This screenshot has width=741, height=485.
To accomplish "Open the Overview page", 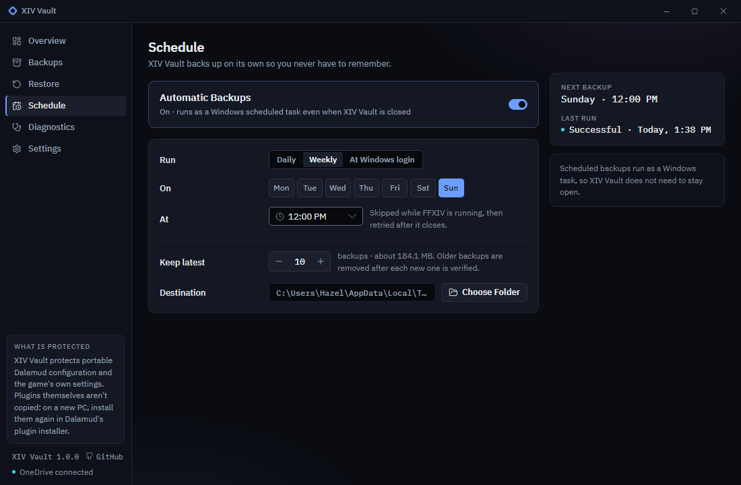I will coord(66,41).
